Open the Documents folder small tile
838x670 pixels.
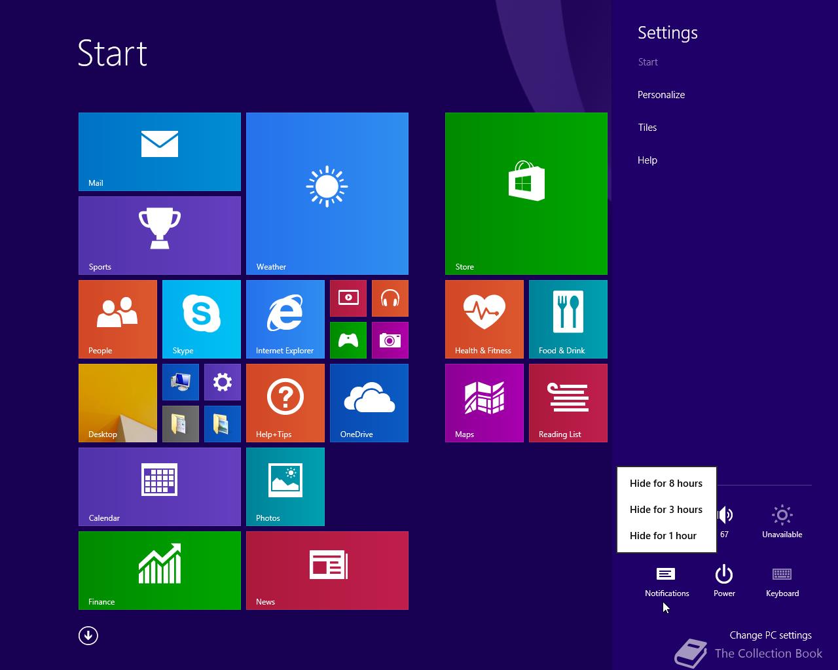click(x=181, y=424)
